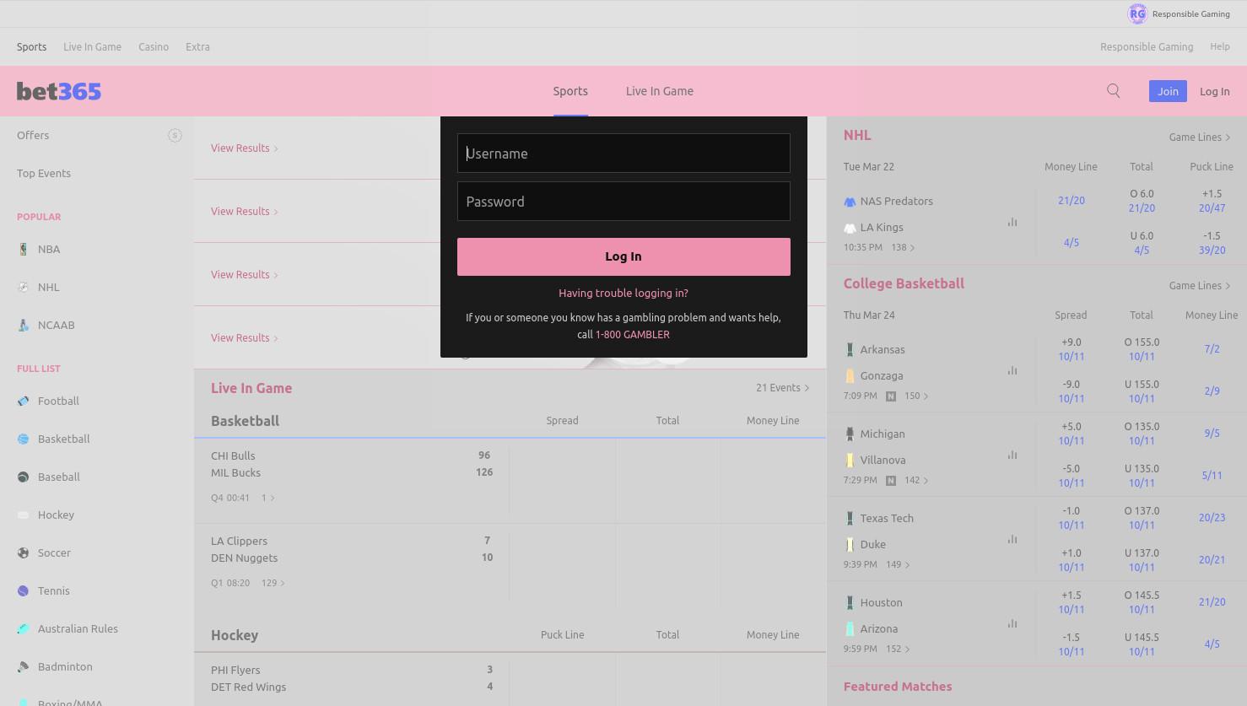Image resolution: width=1247 pixels, height=706 pixels.
Task: Expand 129 markets for Clippers vs Nuggets
Action: [x=273, y=583]
